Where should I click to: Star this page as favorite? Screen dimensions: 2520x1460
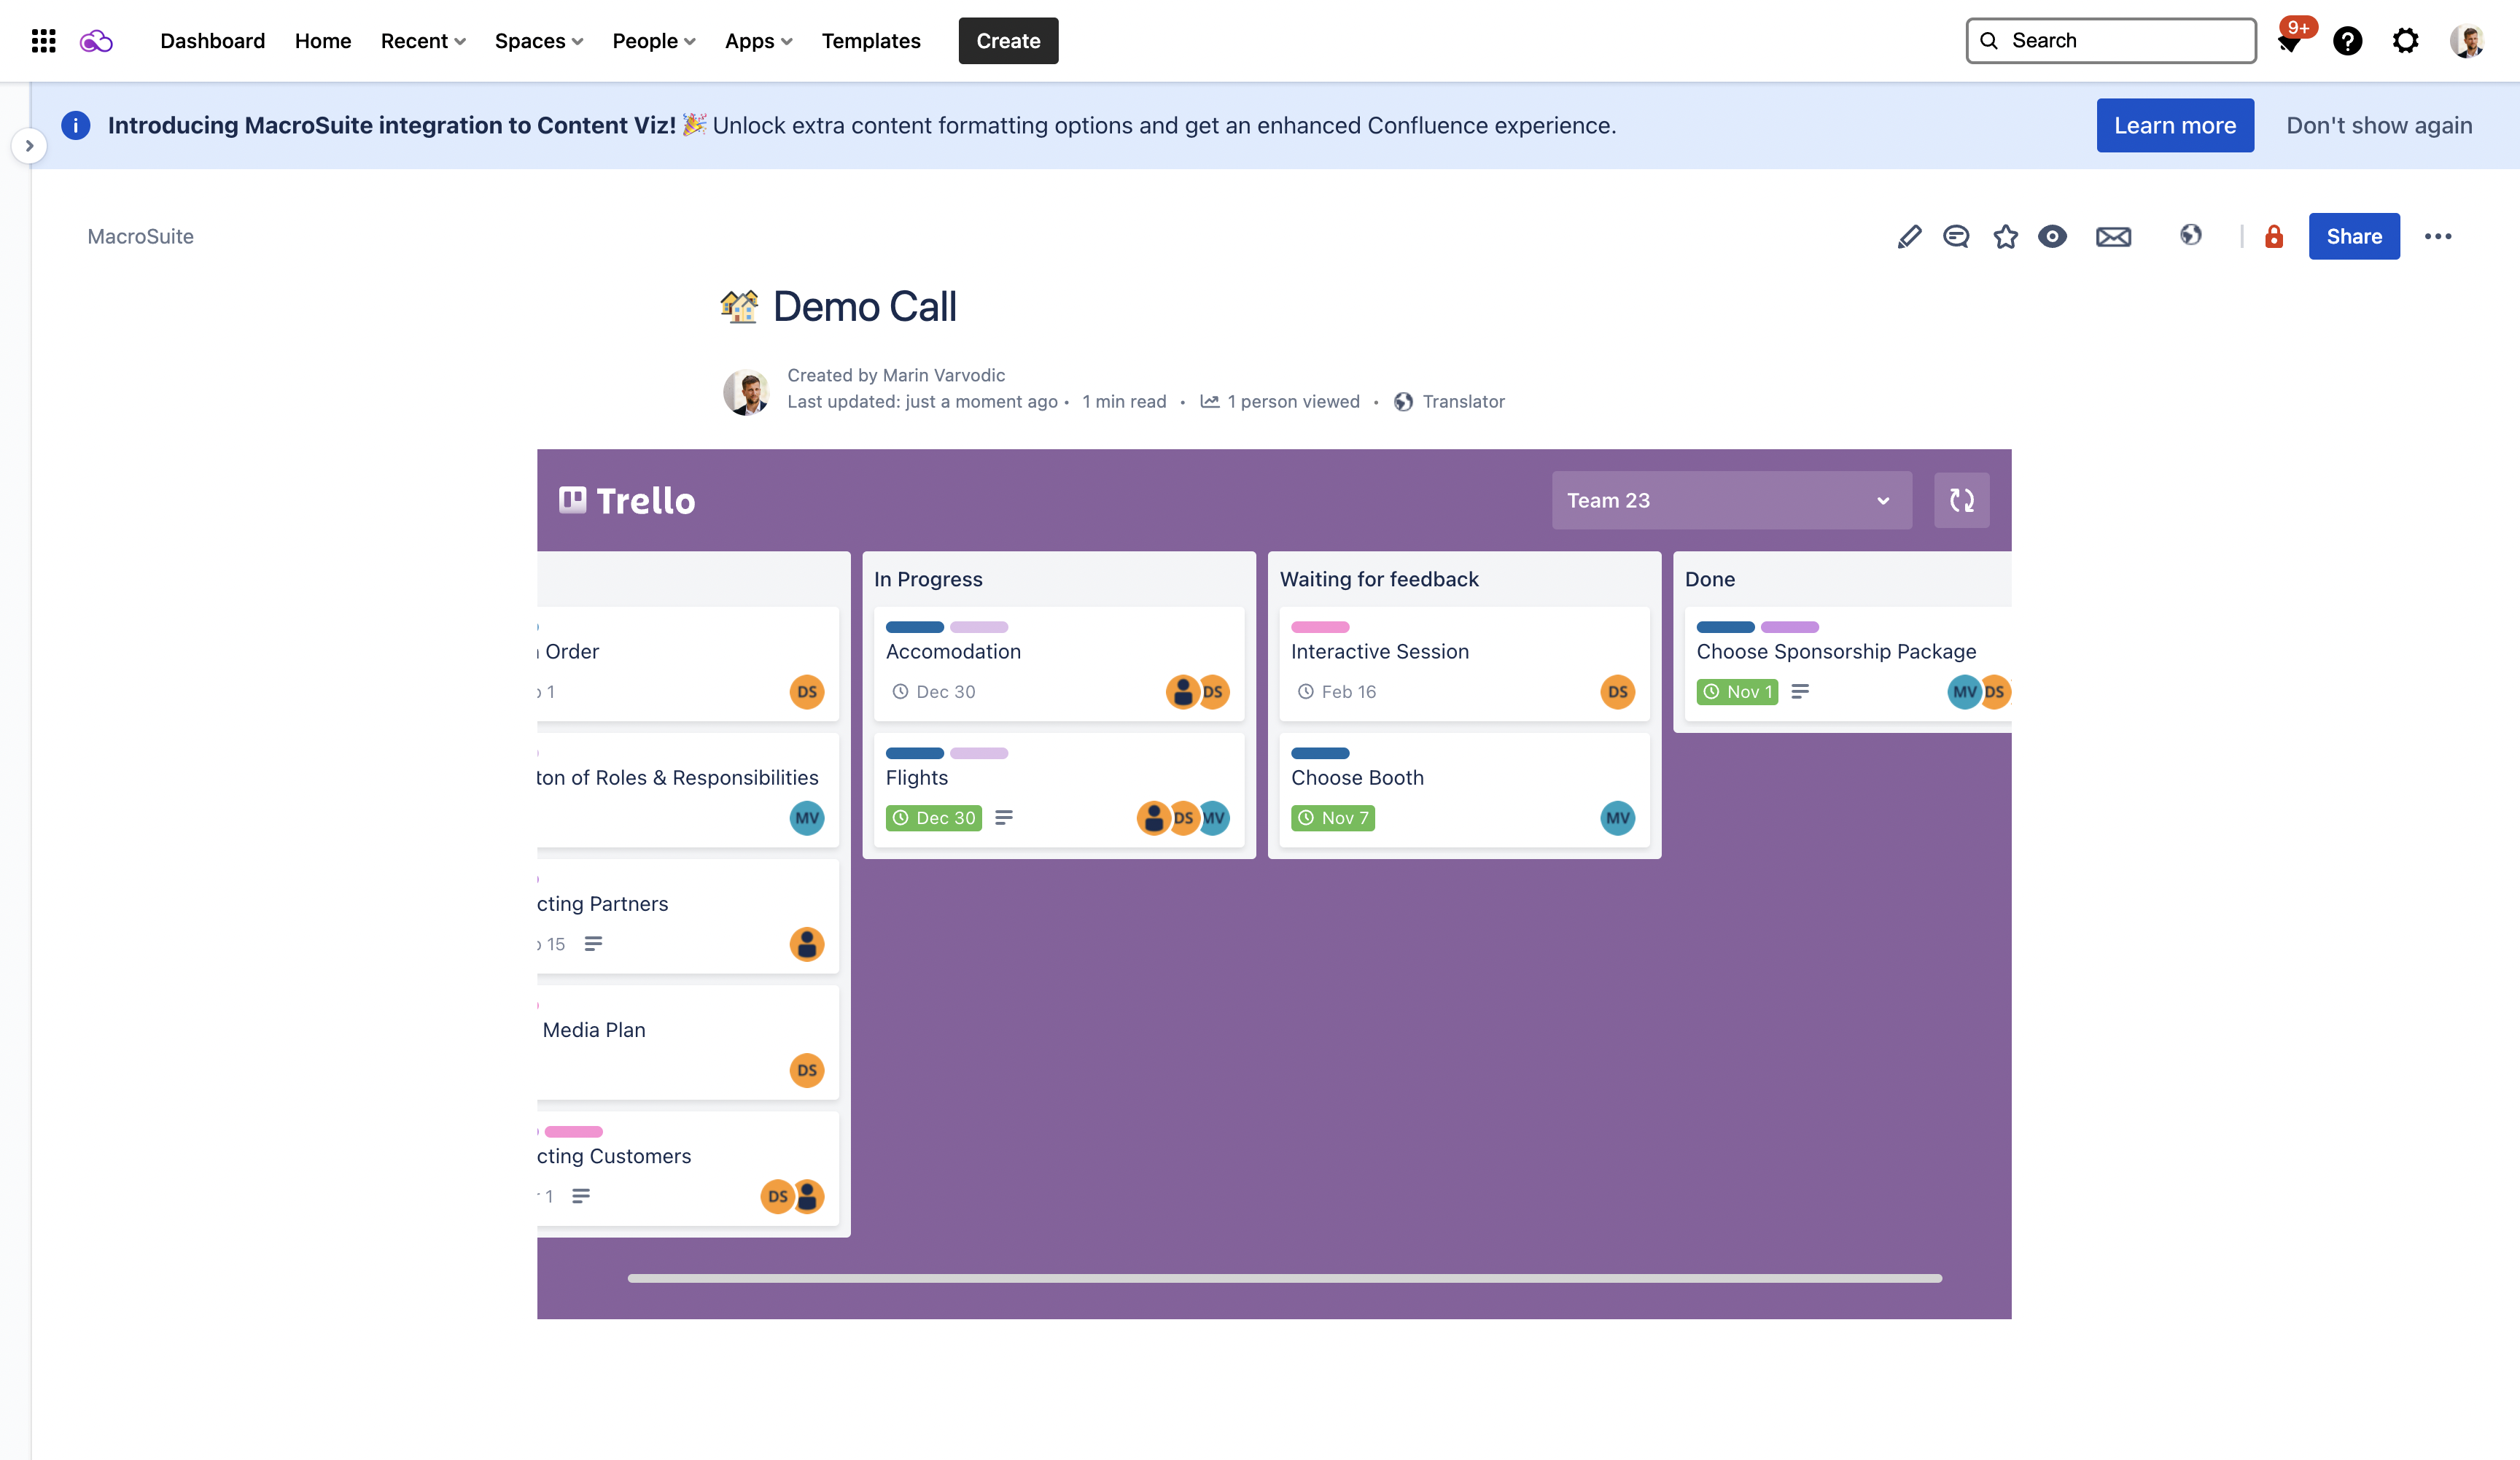pos(2005,236)
